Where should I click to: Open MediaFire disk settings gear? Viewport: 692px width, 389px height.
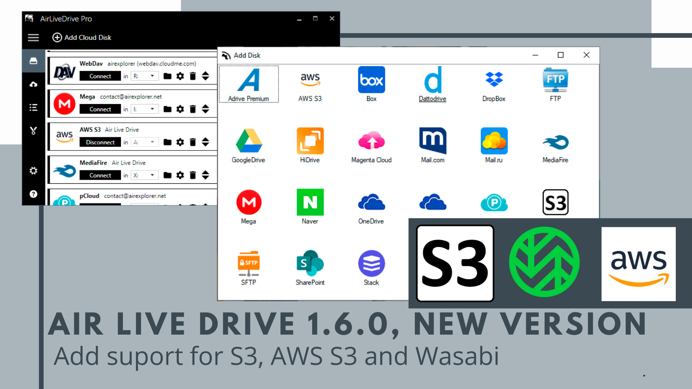coord(180,175)
